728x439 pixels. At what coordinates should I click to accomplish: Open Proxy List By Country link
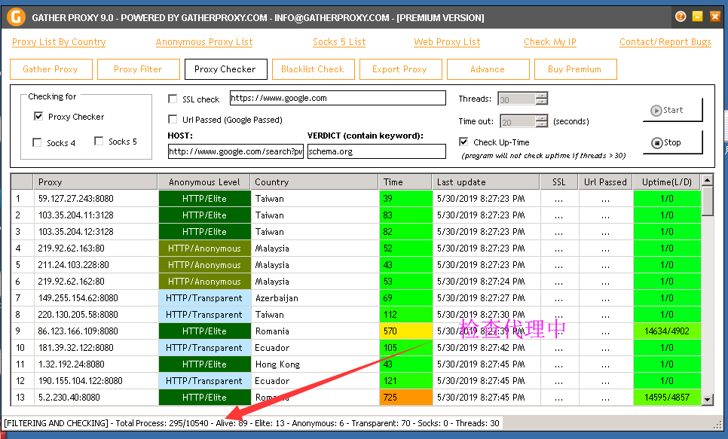pyautogui.click(x=59, y=41)
